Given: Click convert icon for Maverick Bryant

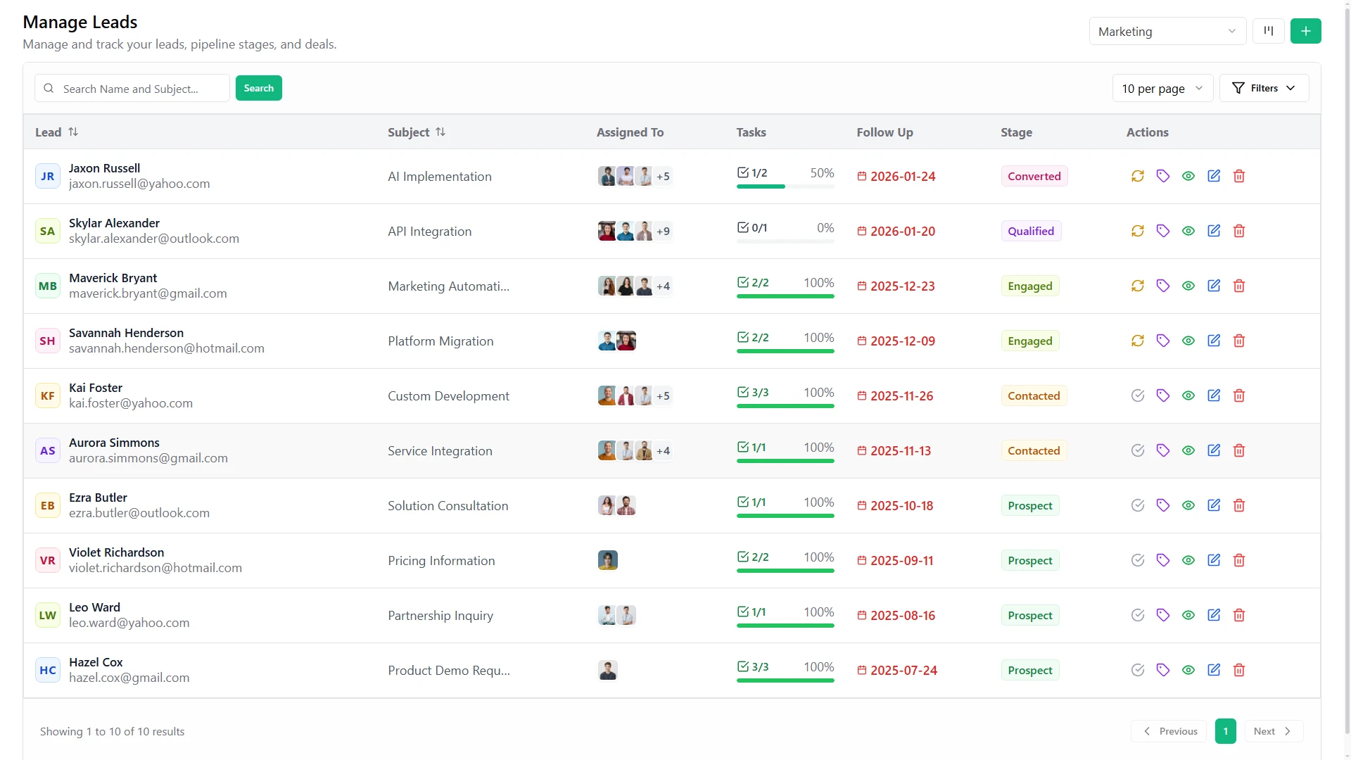Looking at the screenshot, I should click(x=1138, y=286).
